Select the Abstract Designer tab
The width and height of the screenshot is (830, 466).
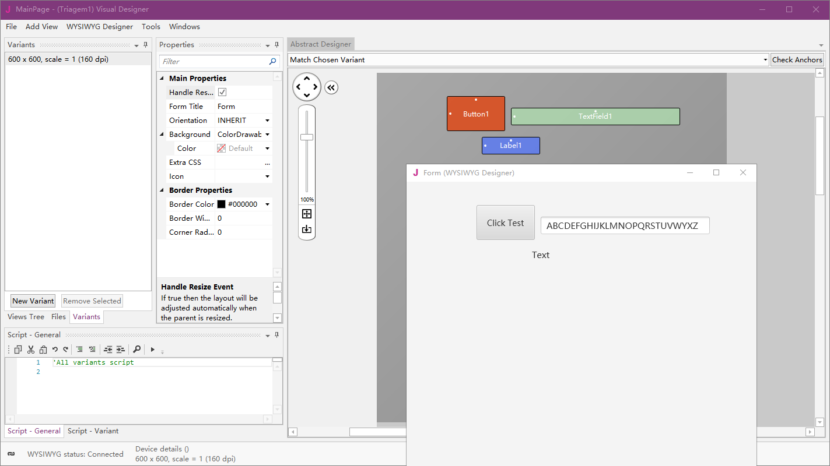tap(321, 44)
